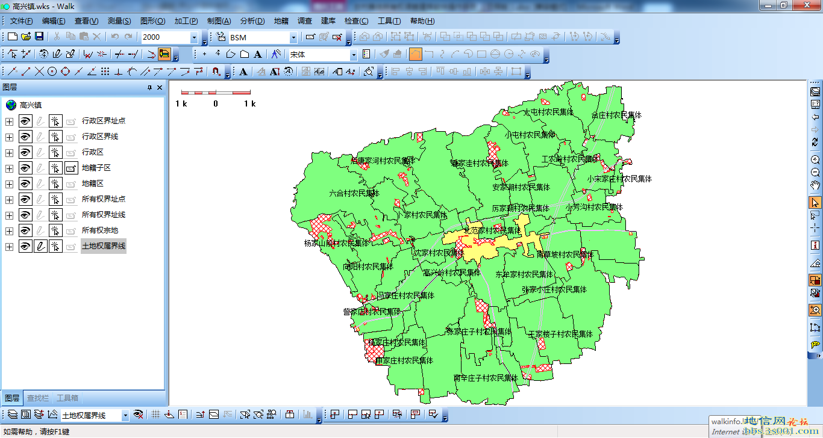Open the 土地权属界线 layer dropdown at bottom
Image resolution: width=823 pixels, height=438 pixels.
[x=125, y=415]
